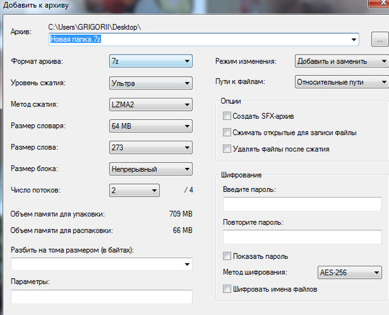Click the browse '...' button
The width and height of the screenshot is (389, 315).
379,40
